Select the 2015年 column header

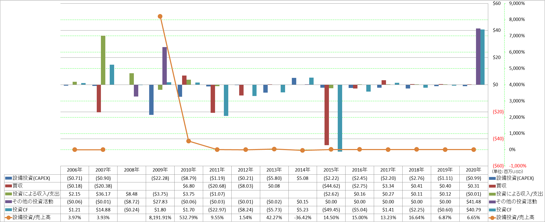tap(331, 170)
